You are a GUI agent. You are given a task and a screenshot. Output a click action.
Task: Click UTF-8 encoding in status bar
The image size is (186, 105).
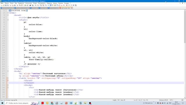[171, 100]
